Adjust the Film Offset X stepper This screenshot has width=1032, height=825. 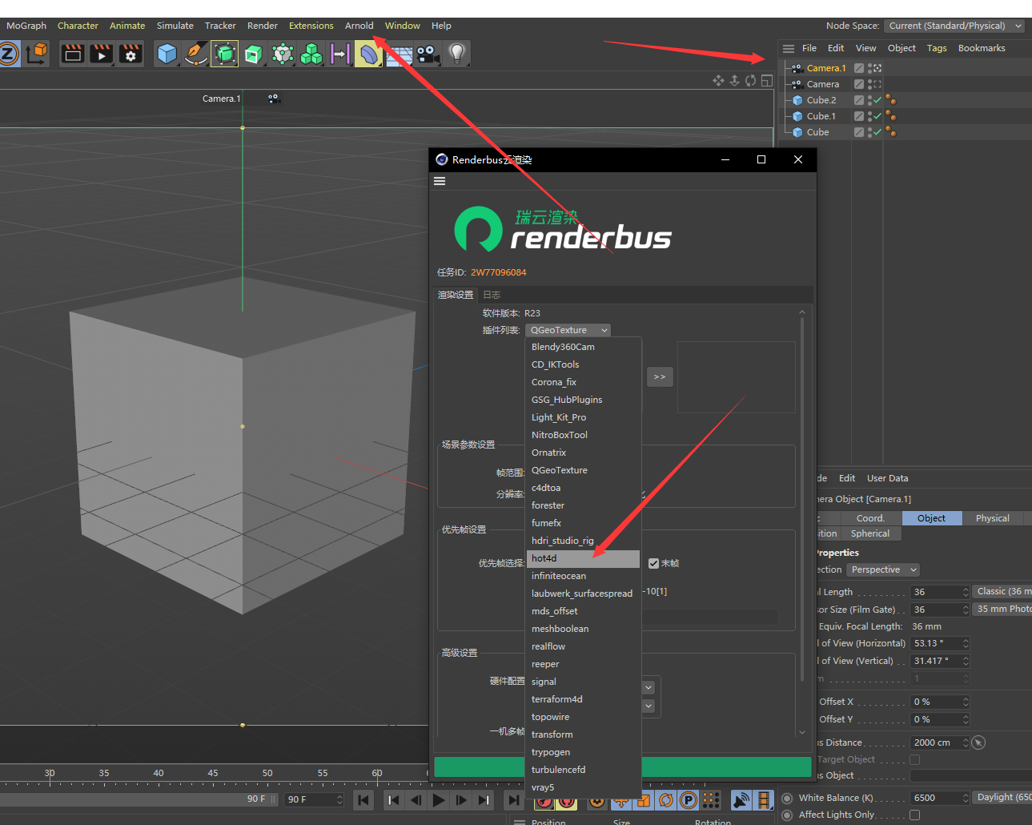966,702
